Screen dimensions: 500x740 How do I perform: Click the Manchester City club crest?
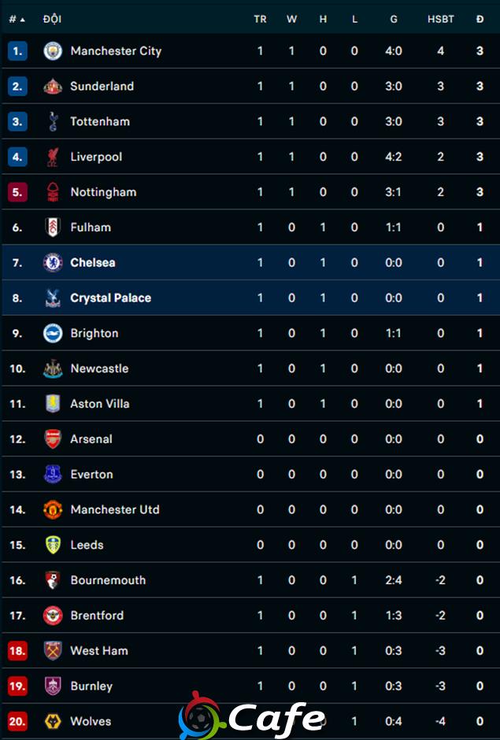click(53, 51)
